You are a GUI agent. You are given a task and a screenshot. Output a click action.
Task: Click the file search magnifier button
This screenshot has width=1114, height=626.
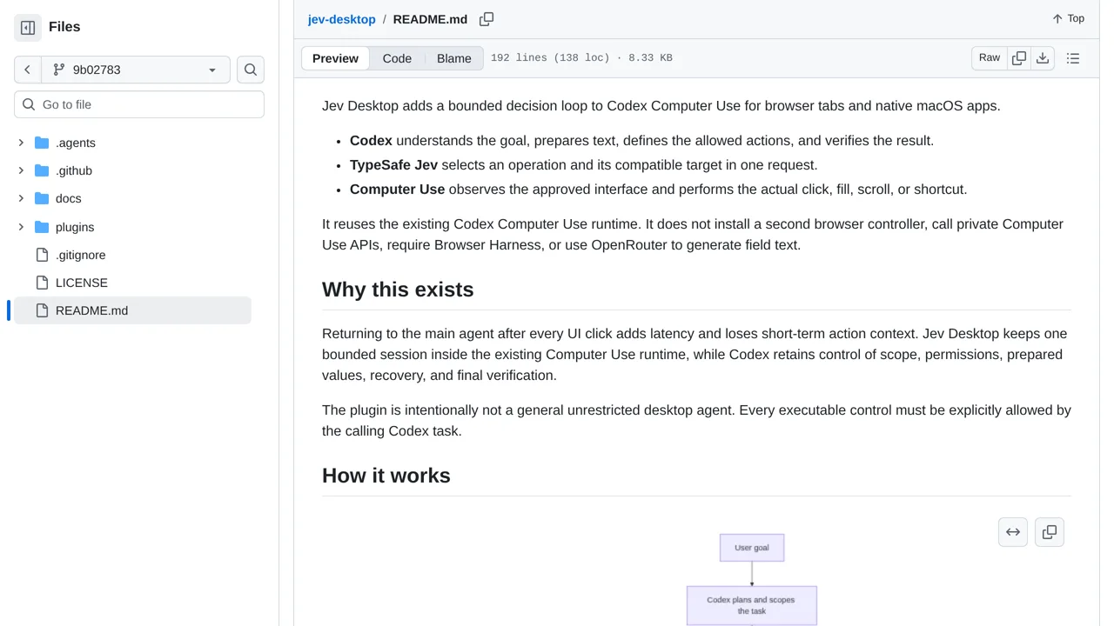pyautogui.click(x=251, y=70)
